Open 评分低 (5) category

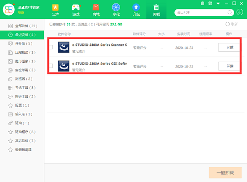click(22, 43)
